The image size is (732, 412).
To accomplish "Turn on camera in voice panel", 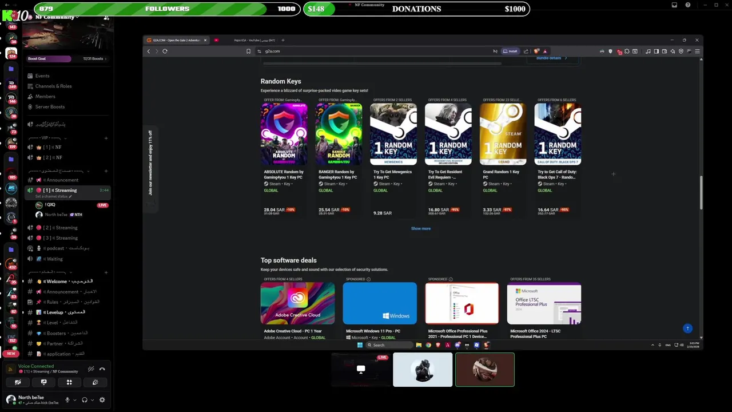I will click(x=18, y=382).
